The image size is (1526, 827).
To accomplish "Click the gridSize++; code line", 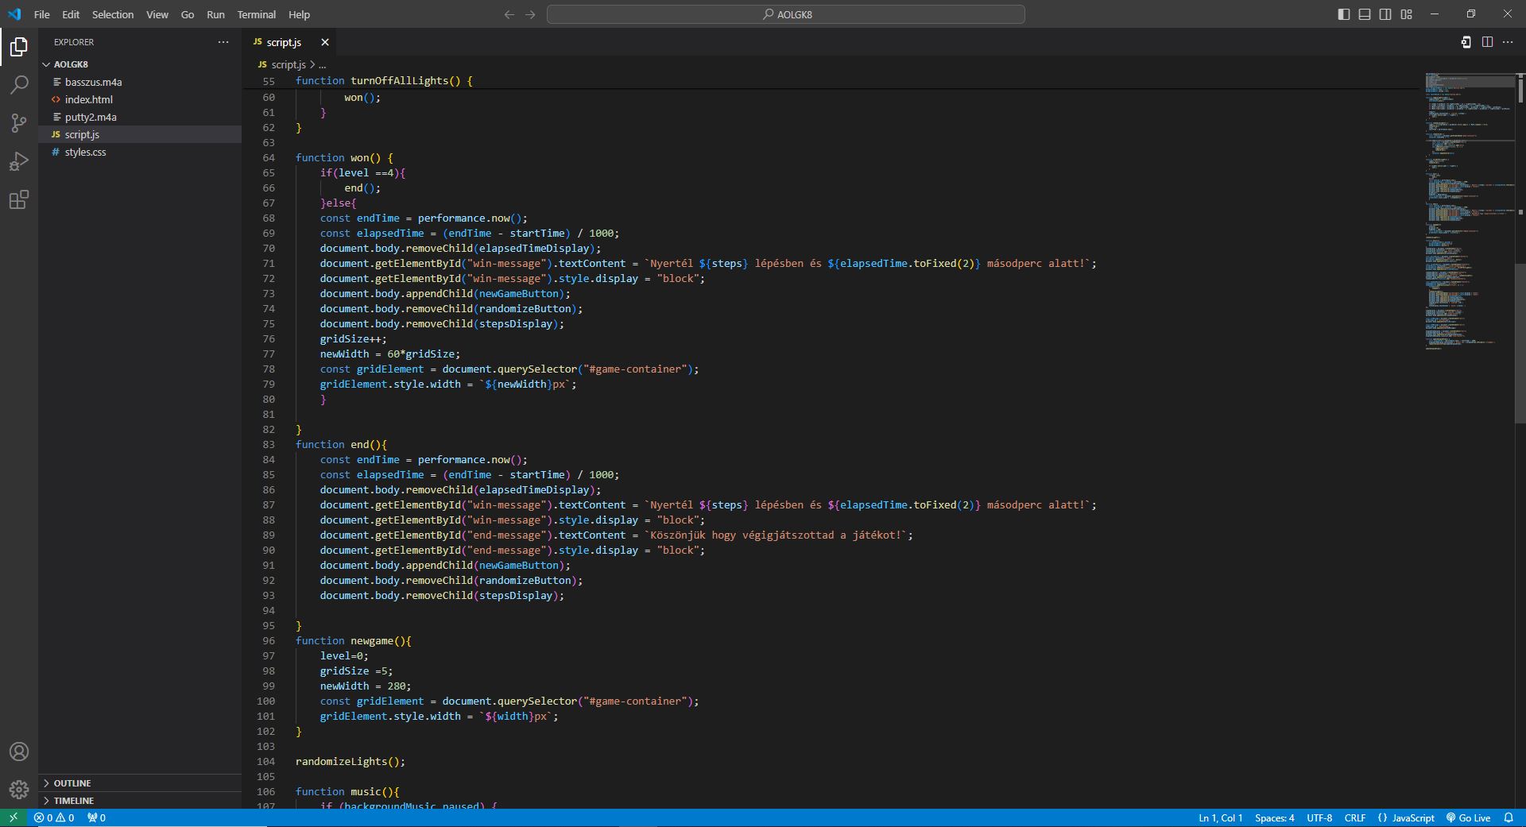I will [x=353, y=338].
